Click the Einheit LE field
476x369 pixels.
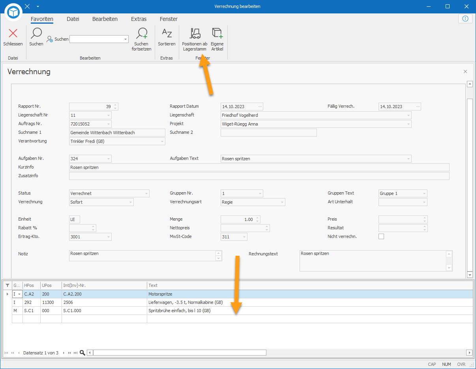[75, 219]
